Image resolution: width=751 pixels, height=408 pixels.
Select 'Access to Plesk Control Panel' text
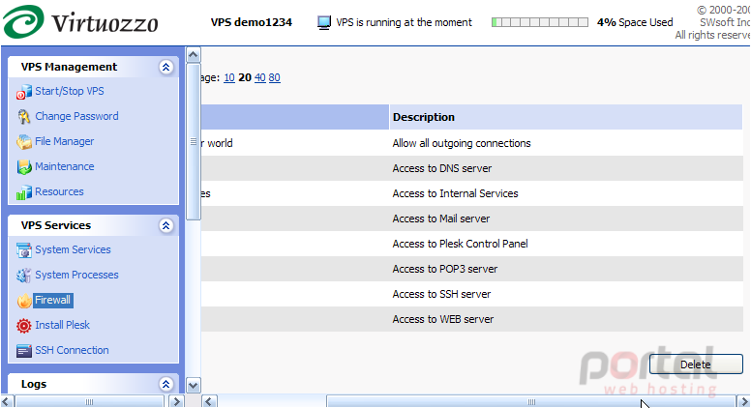coord(460,244)
